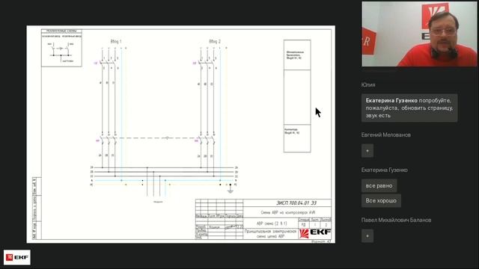Image resolution: width=479 pixels, height=269 pixels.
Task: Click the 'Ввод 1' label on schematic
Action: (x=116, y=41)
